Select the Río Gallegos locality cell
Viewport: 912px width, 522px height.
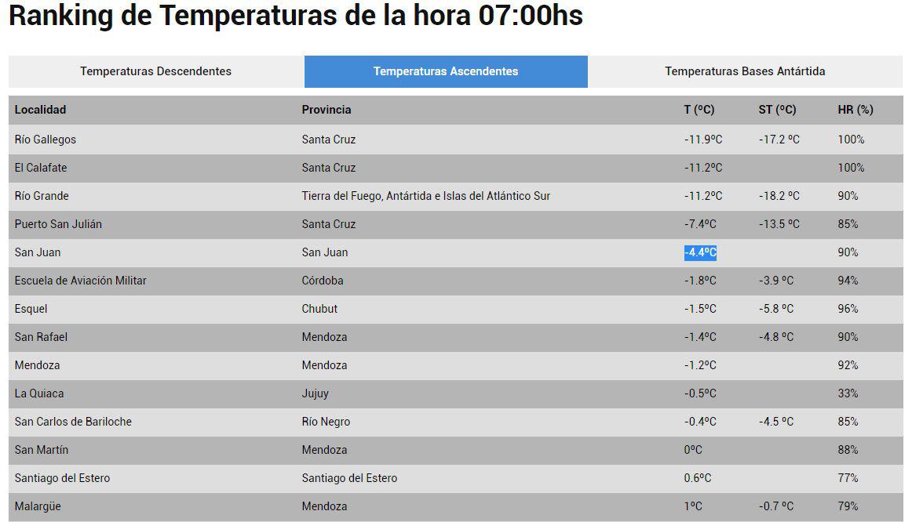[46, 140]
